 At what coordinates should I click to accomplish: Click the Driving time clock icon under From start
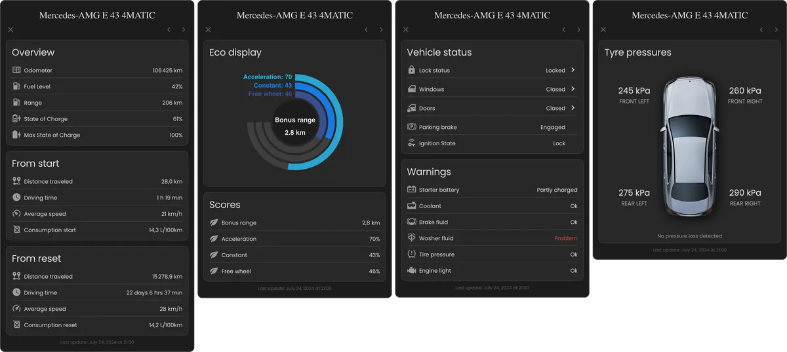tap(16, 198)
